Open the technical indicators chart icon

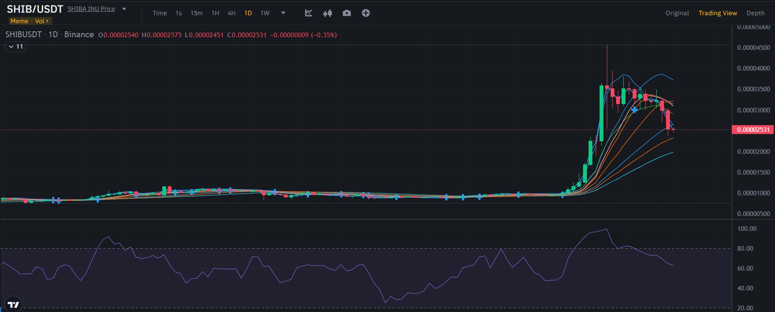(x=308, y=13)
